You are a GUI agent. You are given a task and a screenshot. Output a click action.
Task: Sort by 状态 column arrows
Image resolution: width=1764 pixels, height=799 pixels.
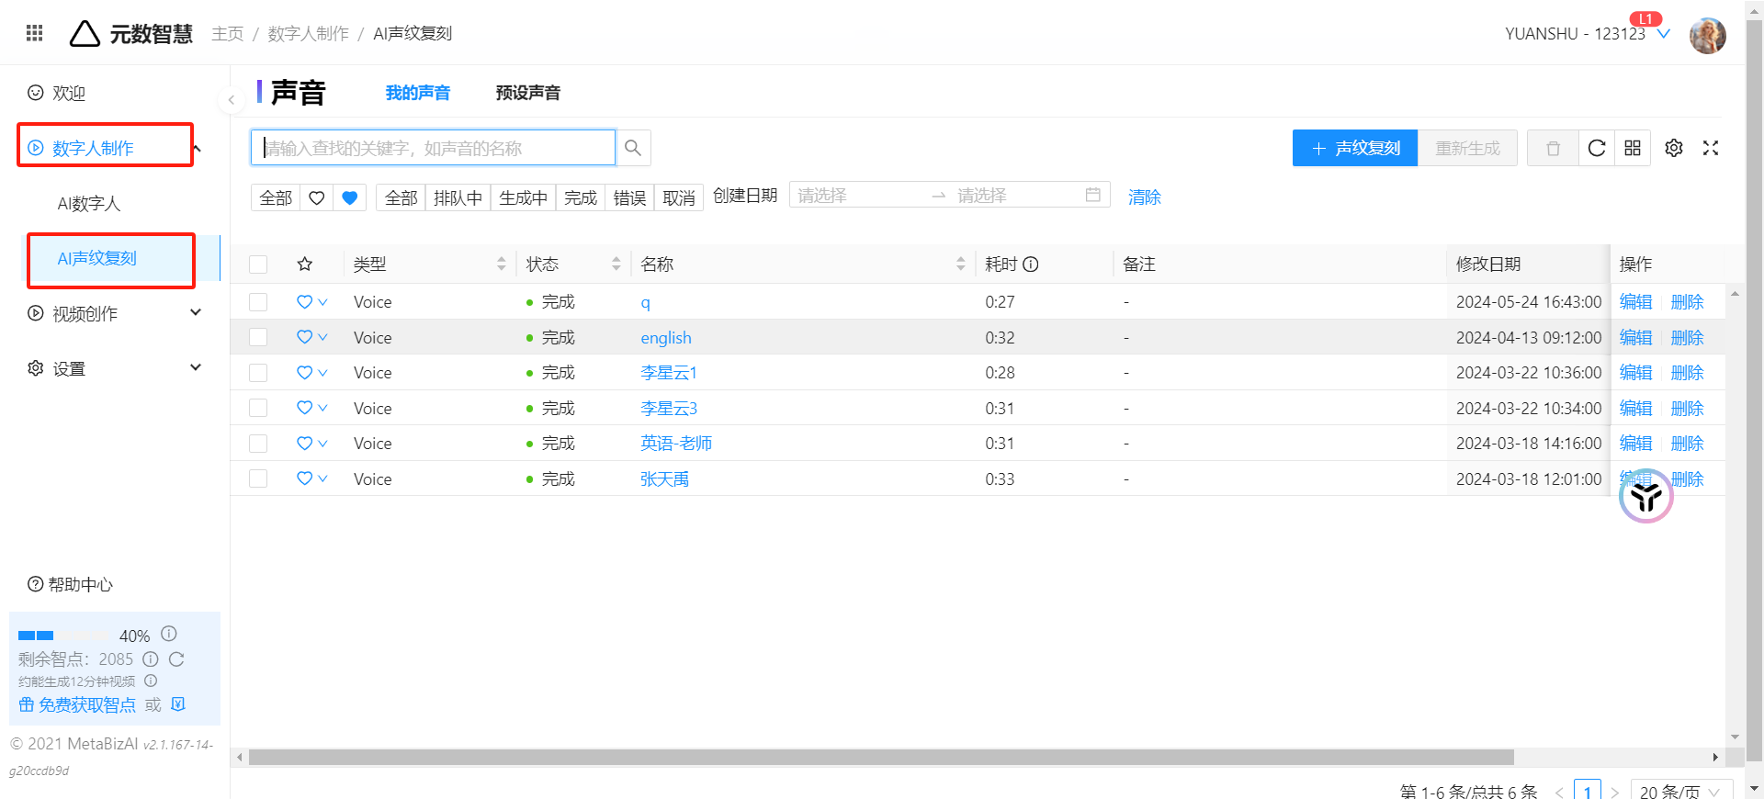[x=616, y=264]
